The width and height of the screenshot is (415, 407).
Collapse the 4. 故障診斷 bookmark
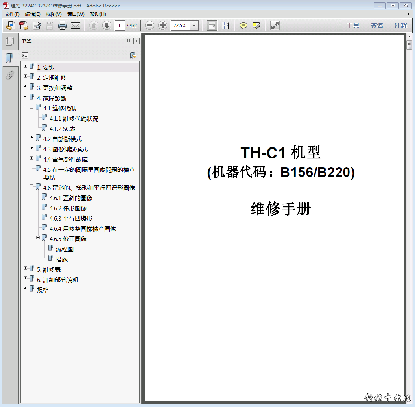(x=26, y=97)
